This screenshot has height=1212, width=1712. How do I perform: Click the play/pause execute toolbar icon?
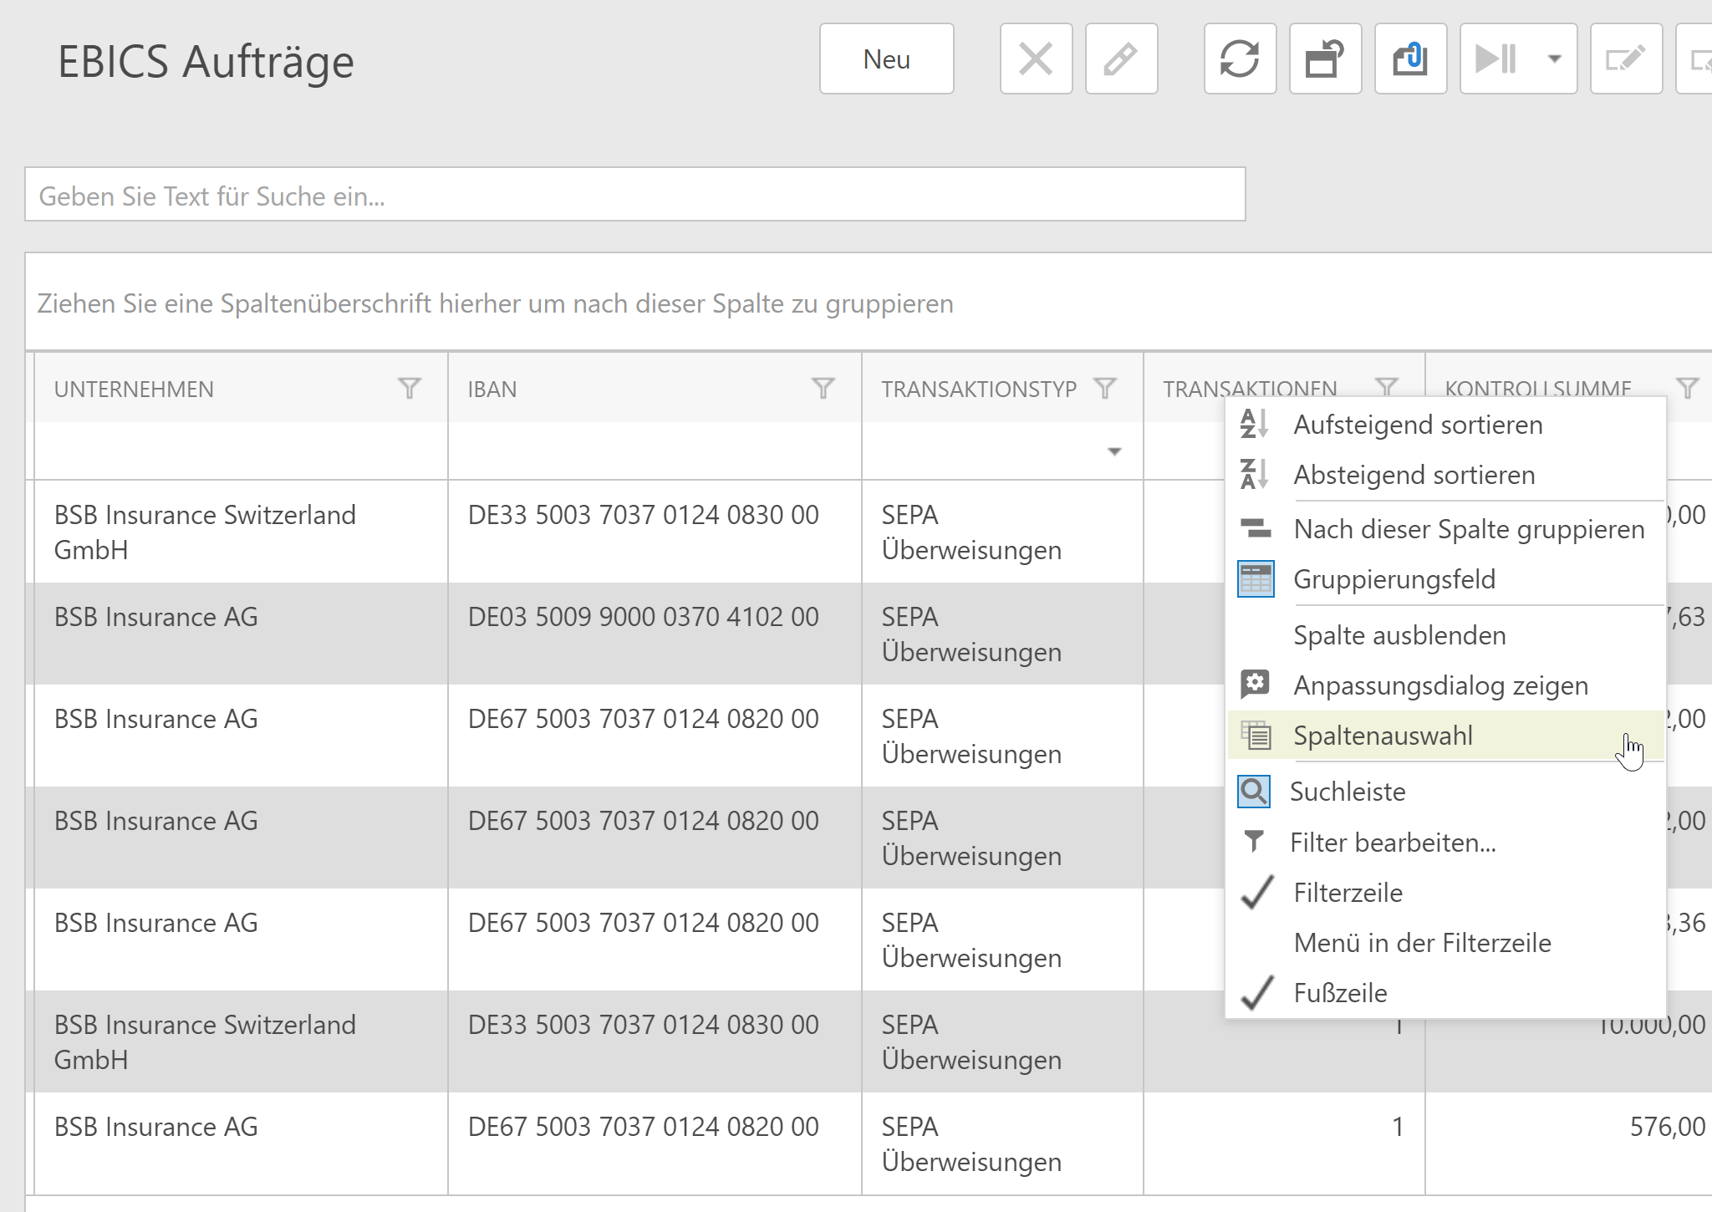(1497, 59)
